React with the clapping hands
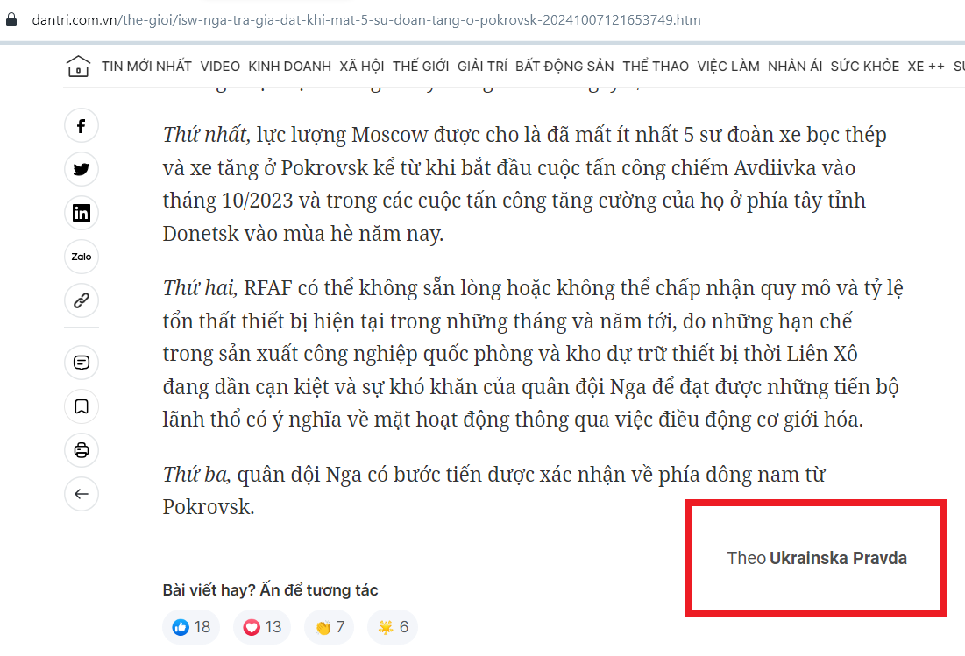 coord(330,627)
